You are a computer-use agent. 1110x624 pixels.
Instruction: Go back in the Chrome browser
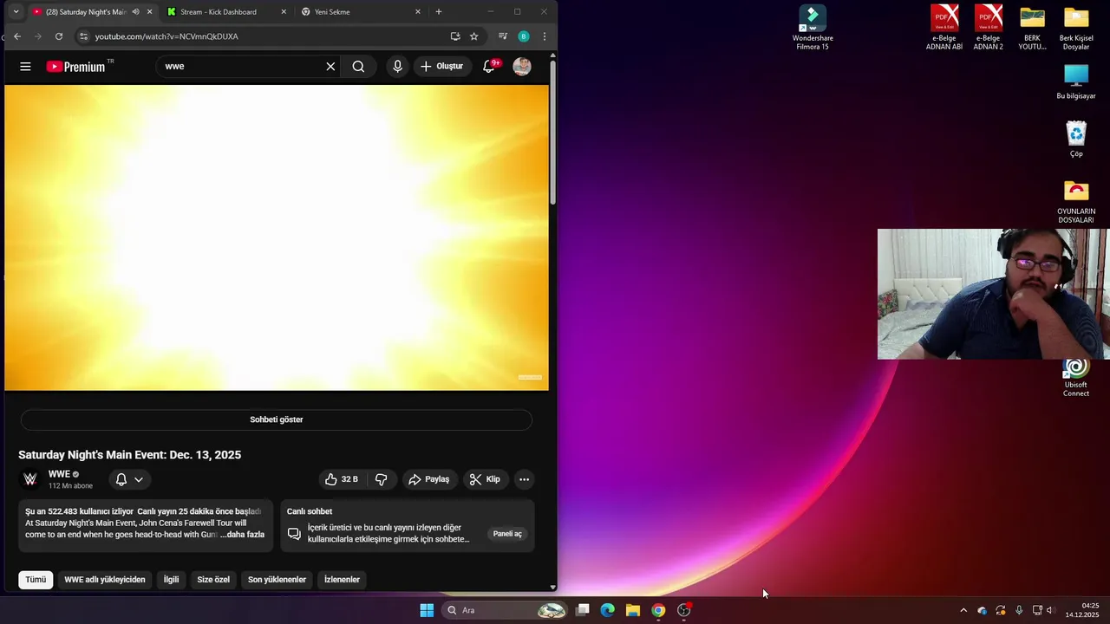point(17,36)
